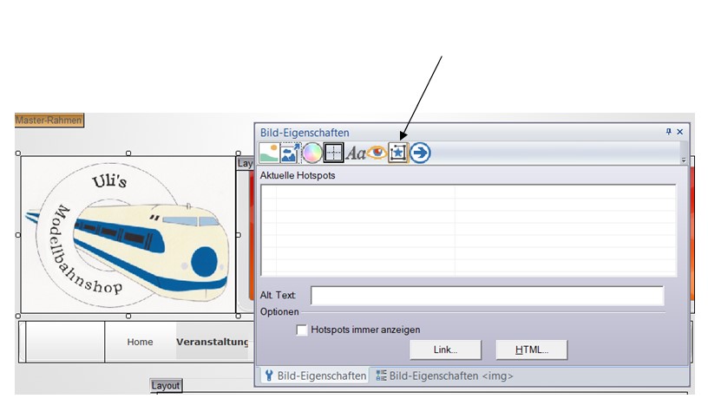
Task: Pin the Bild-Eigenschaften panel
Action: pyautogui.click(x=669, y=132)
